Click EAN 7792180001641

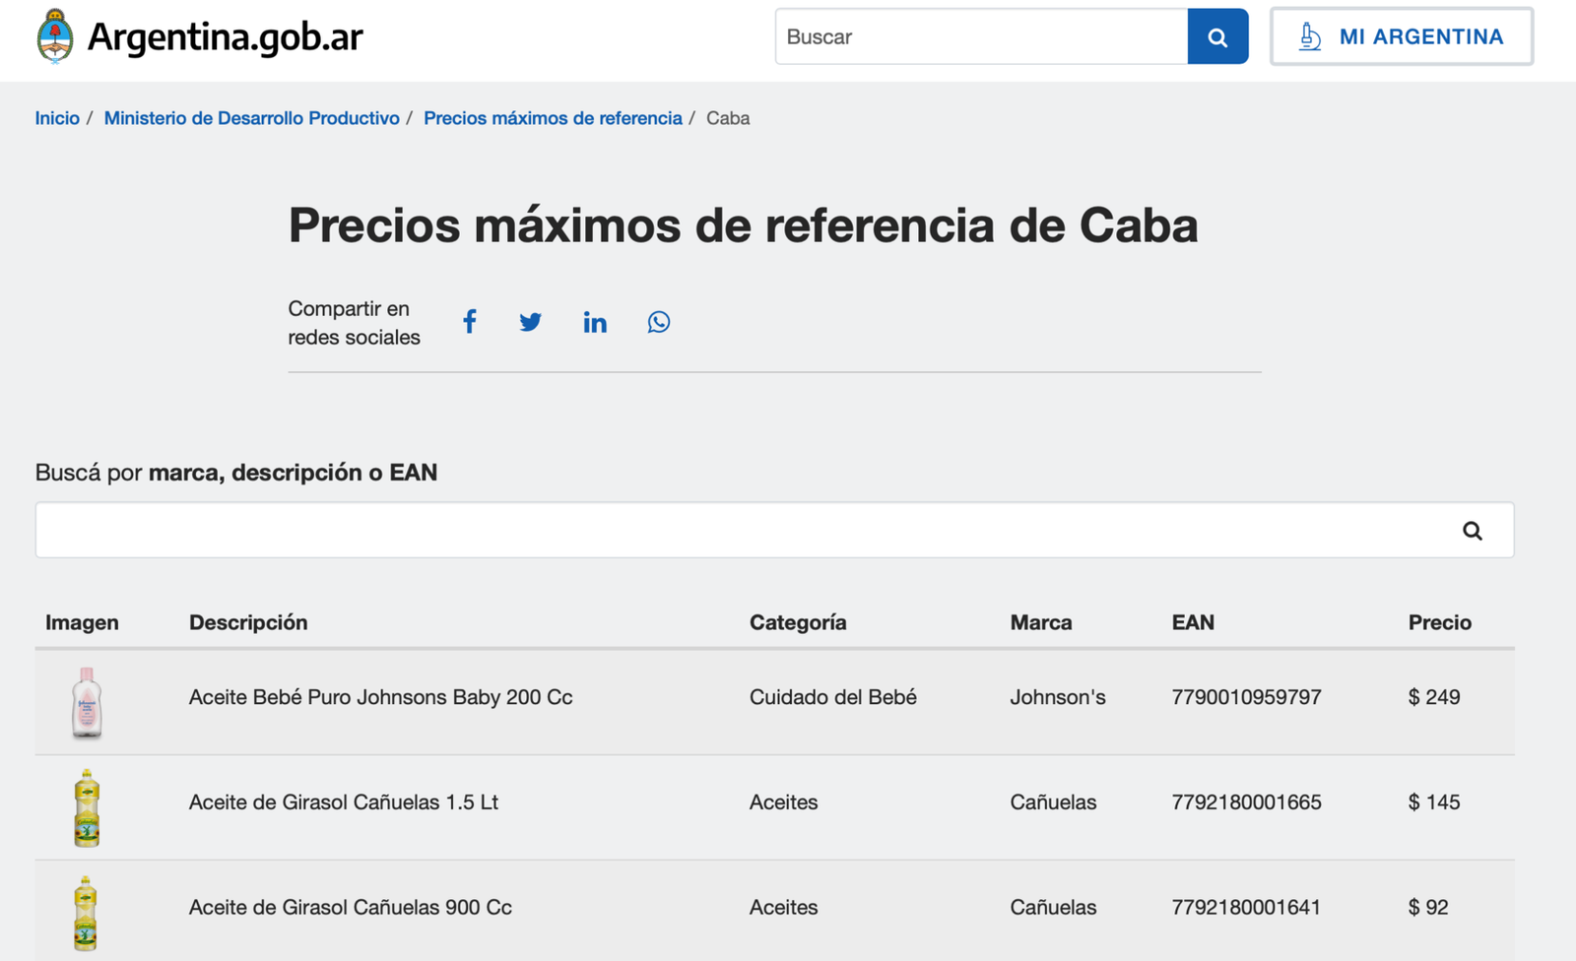pyautogui.click(x=1246, y=907)
